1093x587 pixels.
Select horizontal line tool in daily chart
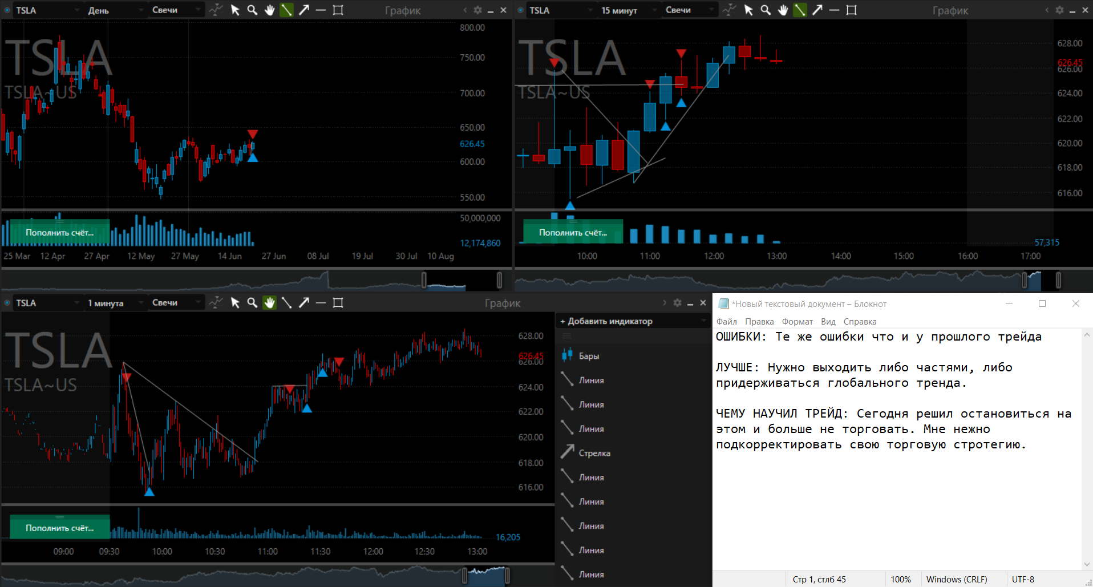click(321, 10)
